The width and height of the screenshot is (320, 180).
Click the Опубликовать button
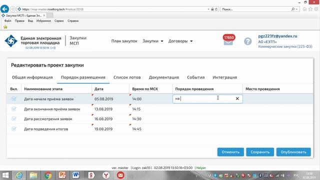tap(293, 152)
